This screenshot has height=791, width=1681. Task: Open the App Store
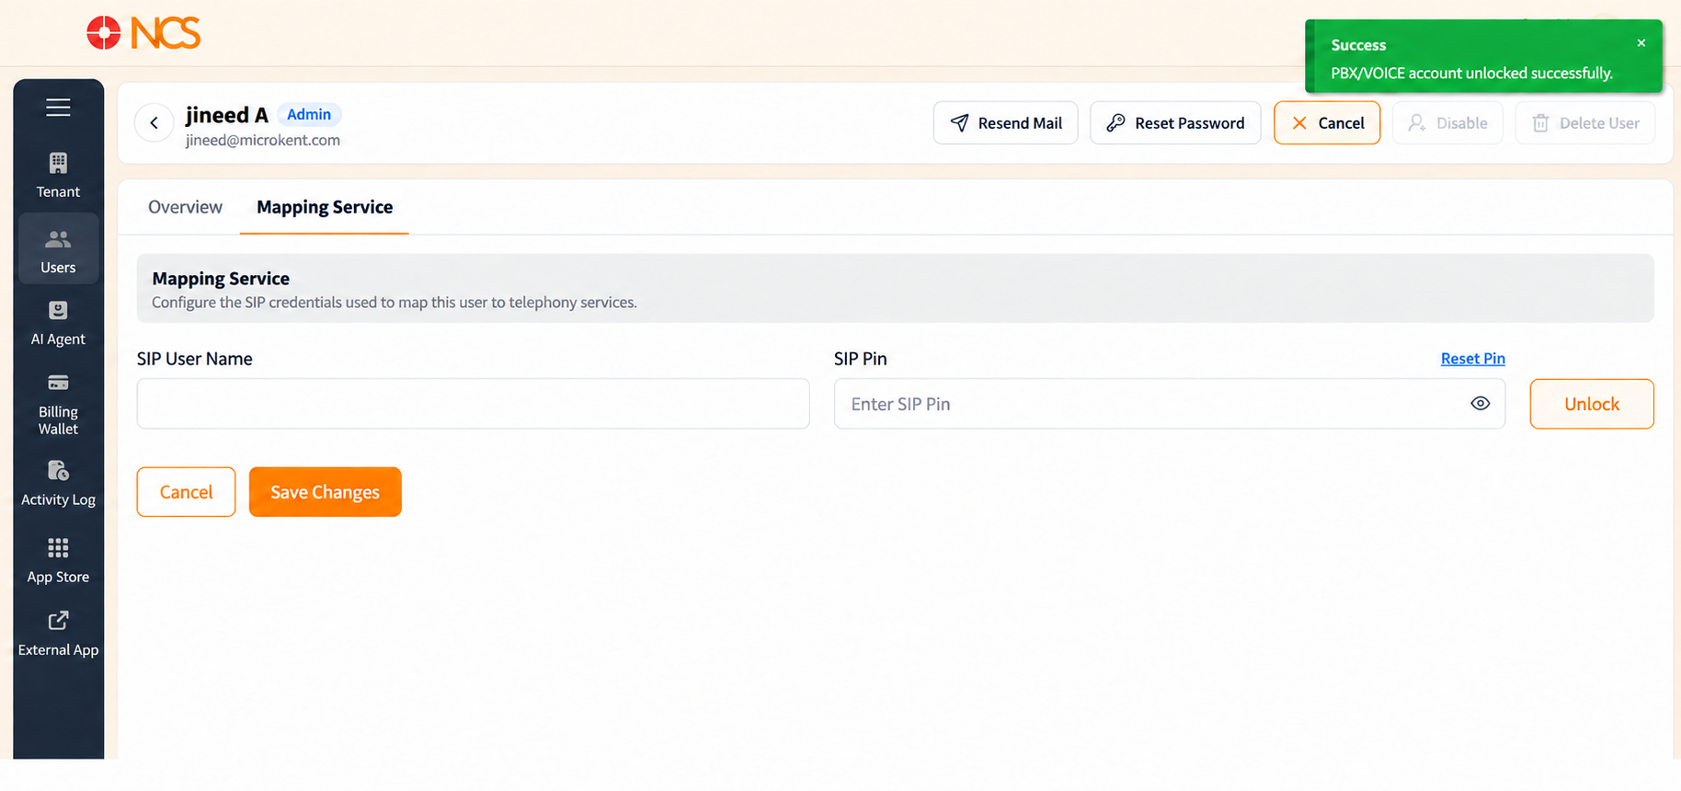[58, 561]
